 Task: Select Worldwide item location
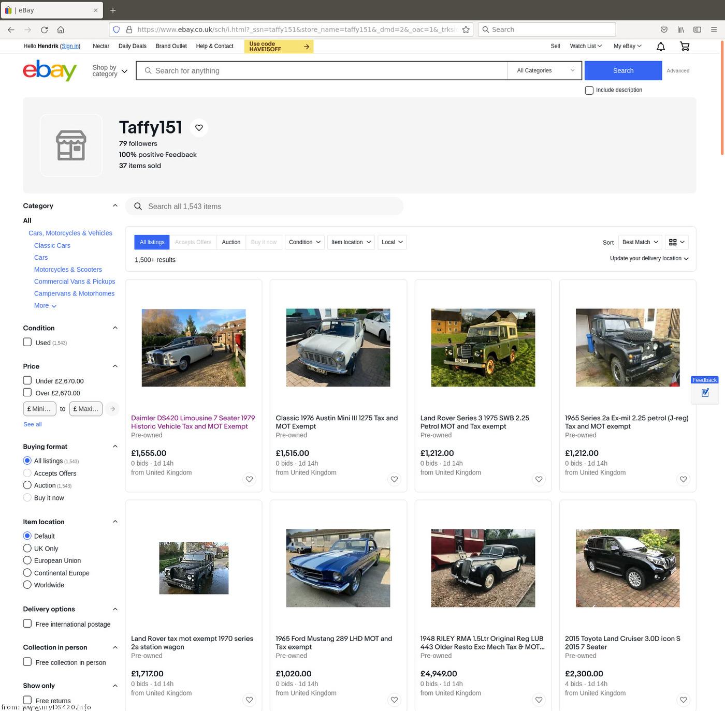pyautogui.click(x=27, y=585)
